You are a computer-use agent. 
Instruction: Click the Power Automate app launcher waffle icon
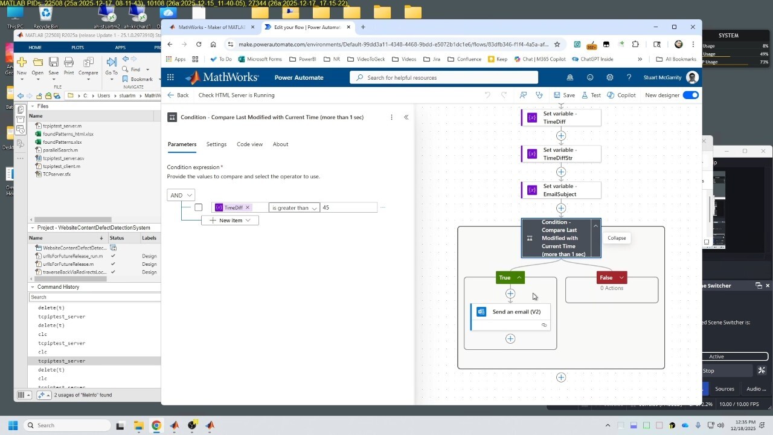[170, 77]
